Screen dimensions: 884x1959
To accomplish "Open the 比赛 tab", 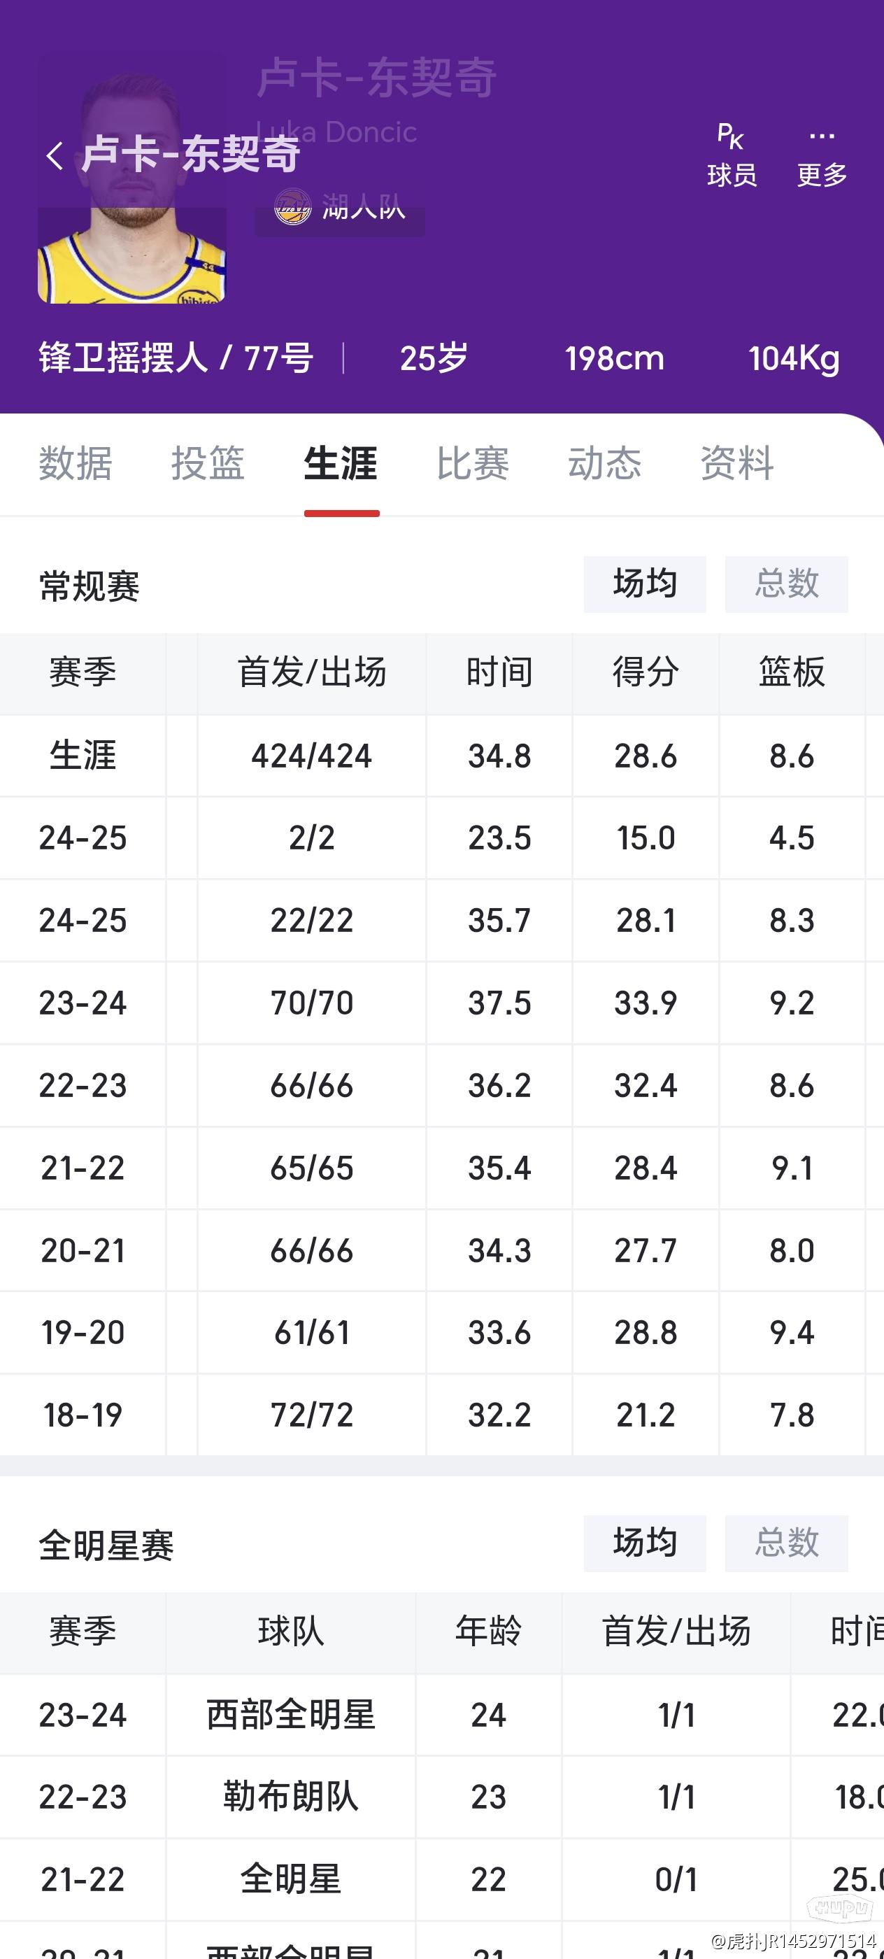I will coord(473,463).
